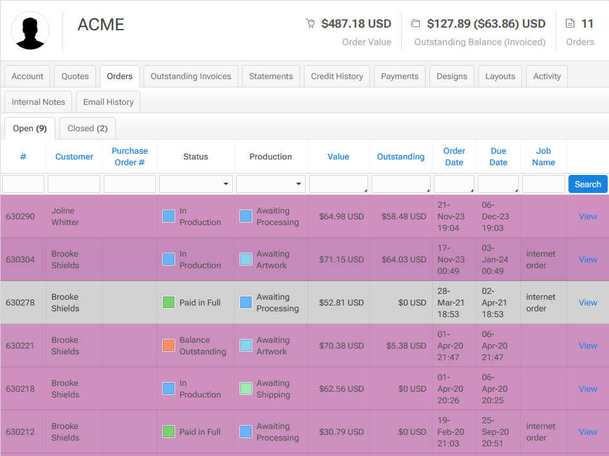609x456 pixels.
Task: Click Awaiting Processing swatch for order 630290
Action: pyautogui.click(x=246, y=216)
